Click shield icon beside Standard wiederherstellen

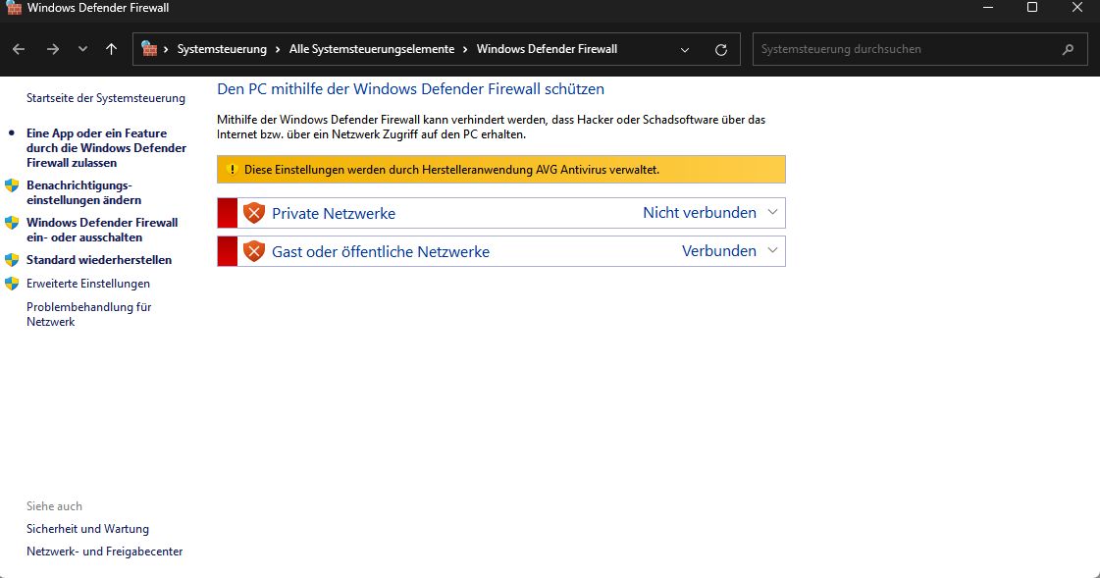[12, 260]
